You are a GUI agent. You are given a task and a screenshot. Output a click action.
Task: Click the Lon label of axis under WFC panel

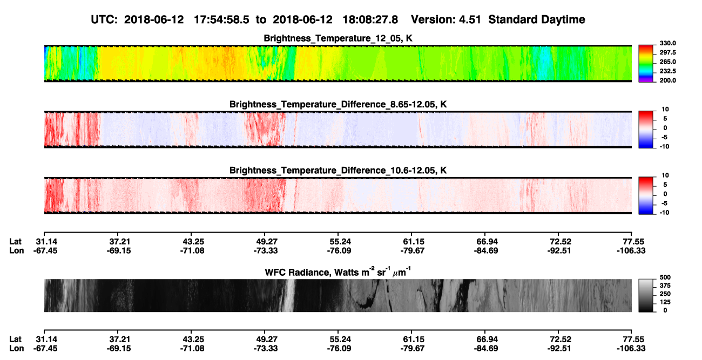pyautogui.click(x=16, y=348)
